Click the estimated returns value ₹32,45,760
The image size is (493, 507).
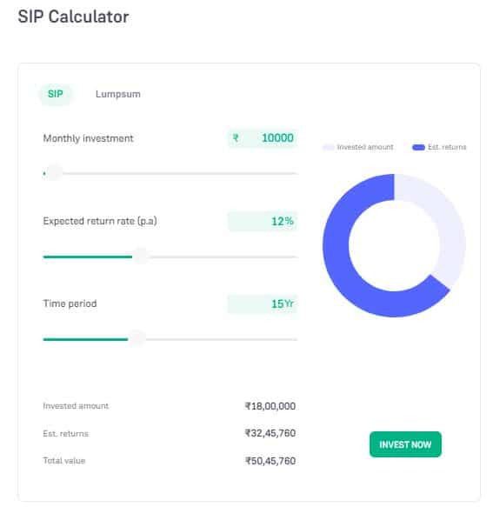(270, 433)
